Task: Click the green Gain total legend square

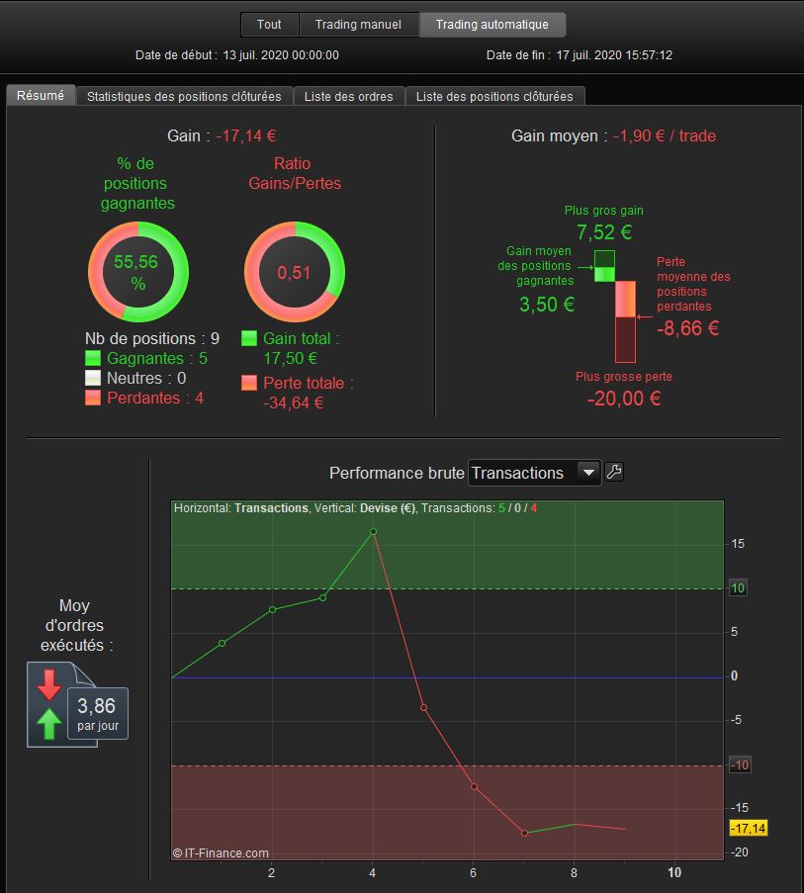Action: pyautogui.click(x=249, y=338)
